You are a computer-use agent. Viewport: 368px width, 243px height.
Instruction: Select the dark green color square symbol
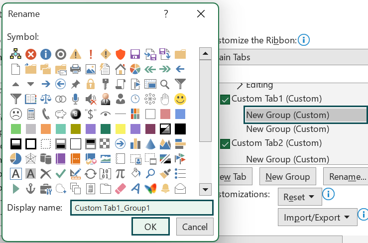pos(106,129)
